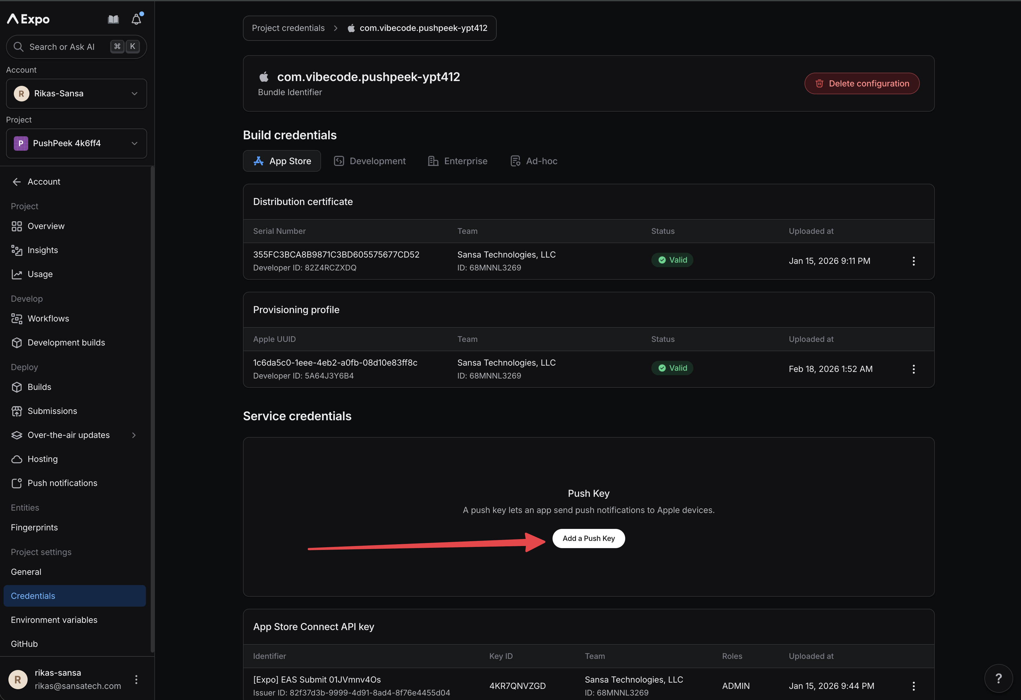
Task: Select Insights in the sidebar
Action: point(42,250)
